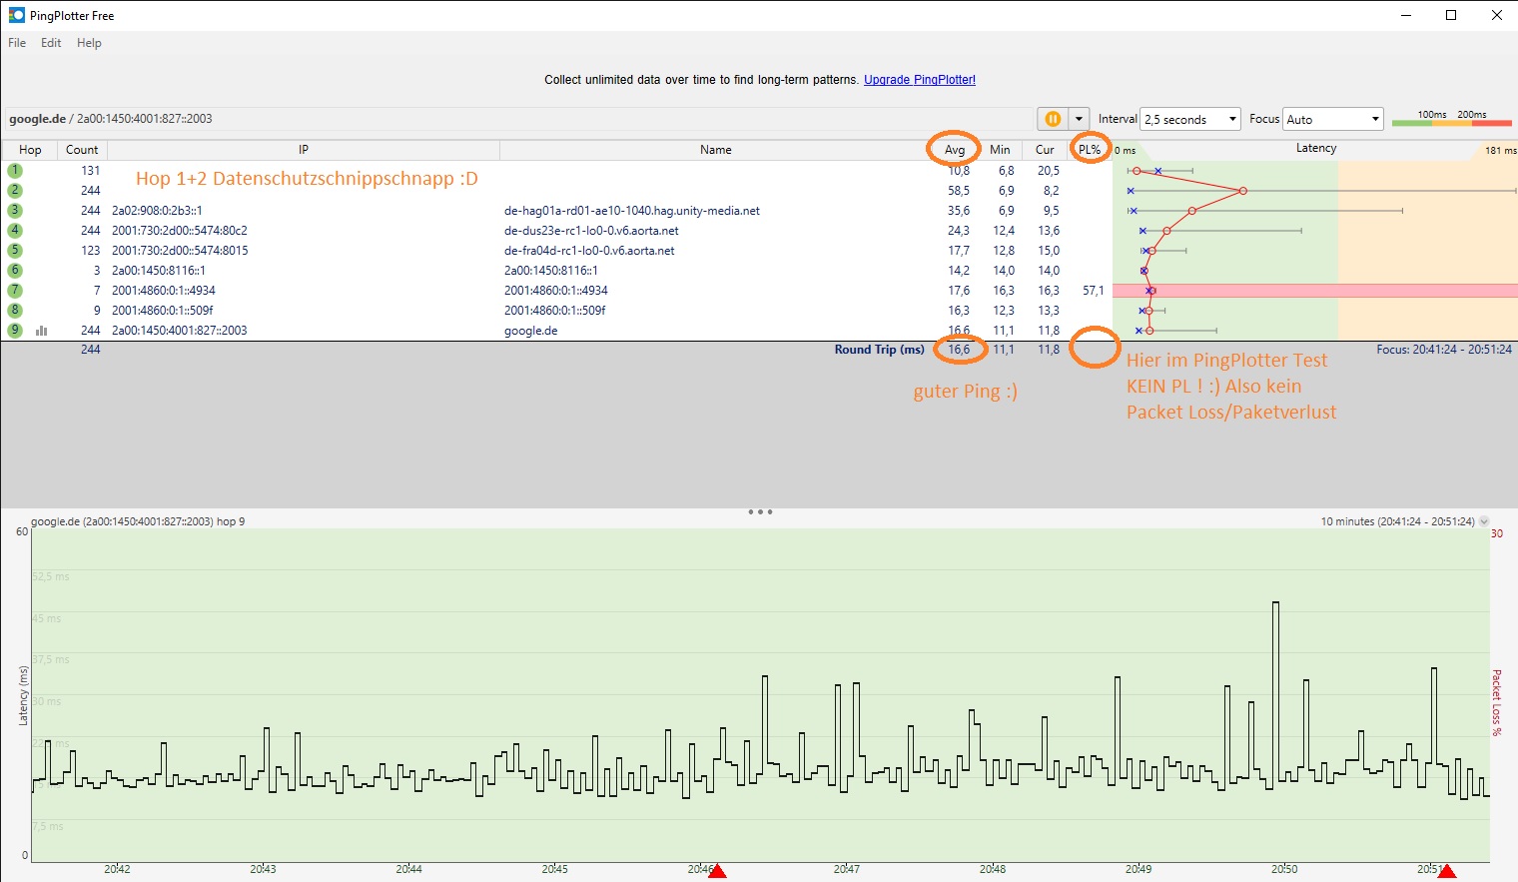The width and height of the screenshot is (1518, 882).
Task: Open the Focus Auto dropdown
Action: click(x=1333, y=119)
